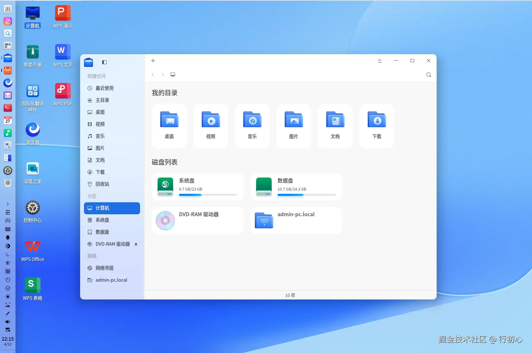Image resolution: width=532 pixels, height=353 pixels.
Task: Select the WPS 文字 desktop icon
Action: pos(63,56)
